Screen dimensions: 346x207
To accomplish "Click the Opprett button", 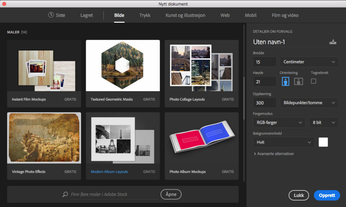I will (x=327, y=195).
